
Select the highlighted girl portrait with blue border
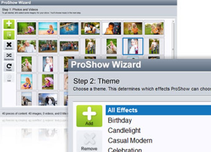133,46
